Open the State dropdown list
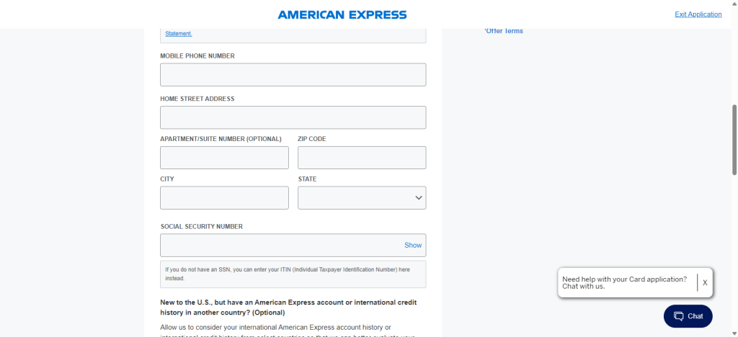The width and height of the screenshot is (738, 337). 362,198
